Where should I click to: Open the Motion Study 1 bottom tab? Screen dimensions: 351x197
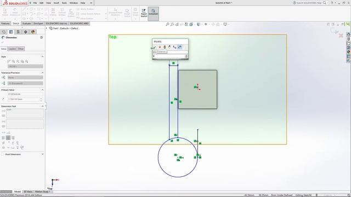43,192
